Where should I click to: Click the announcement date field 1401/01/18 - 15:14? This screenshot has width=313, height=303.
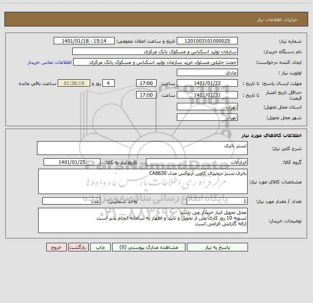click(84, 41)
